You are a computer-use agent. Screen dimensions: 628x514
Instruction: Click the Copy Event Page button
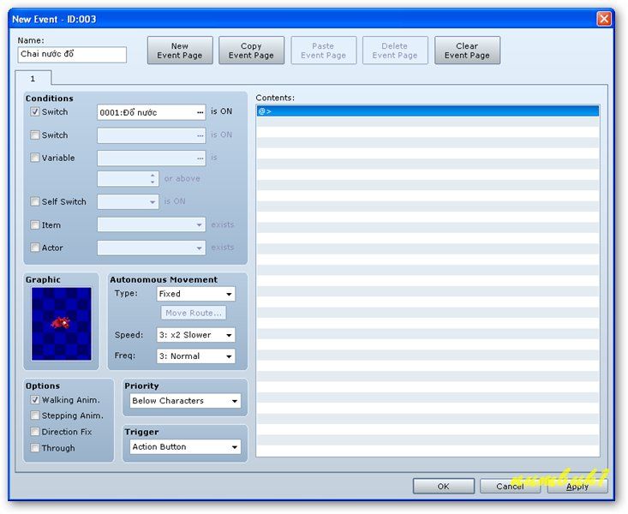[x=252, y=51]
